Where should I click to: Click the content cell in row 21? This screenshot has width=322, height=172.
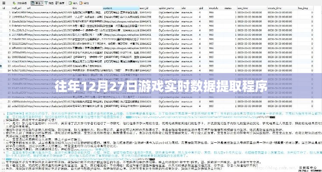(121, 101)
